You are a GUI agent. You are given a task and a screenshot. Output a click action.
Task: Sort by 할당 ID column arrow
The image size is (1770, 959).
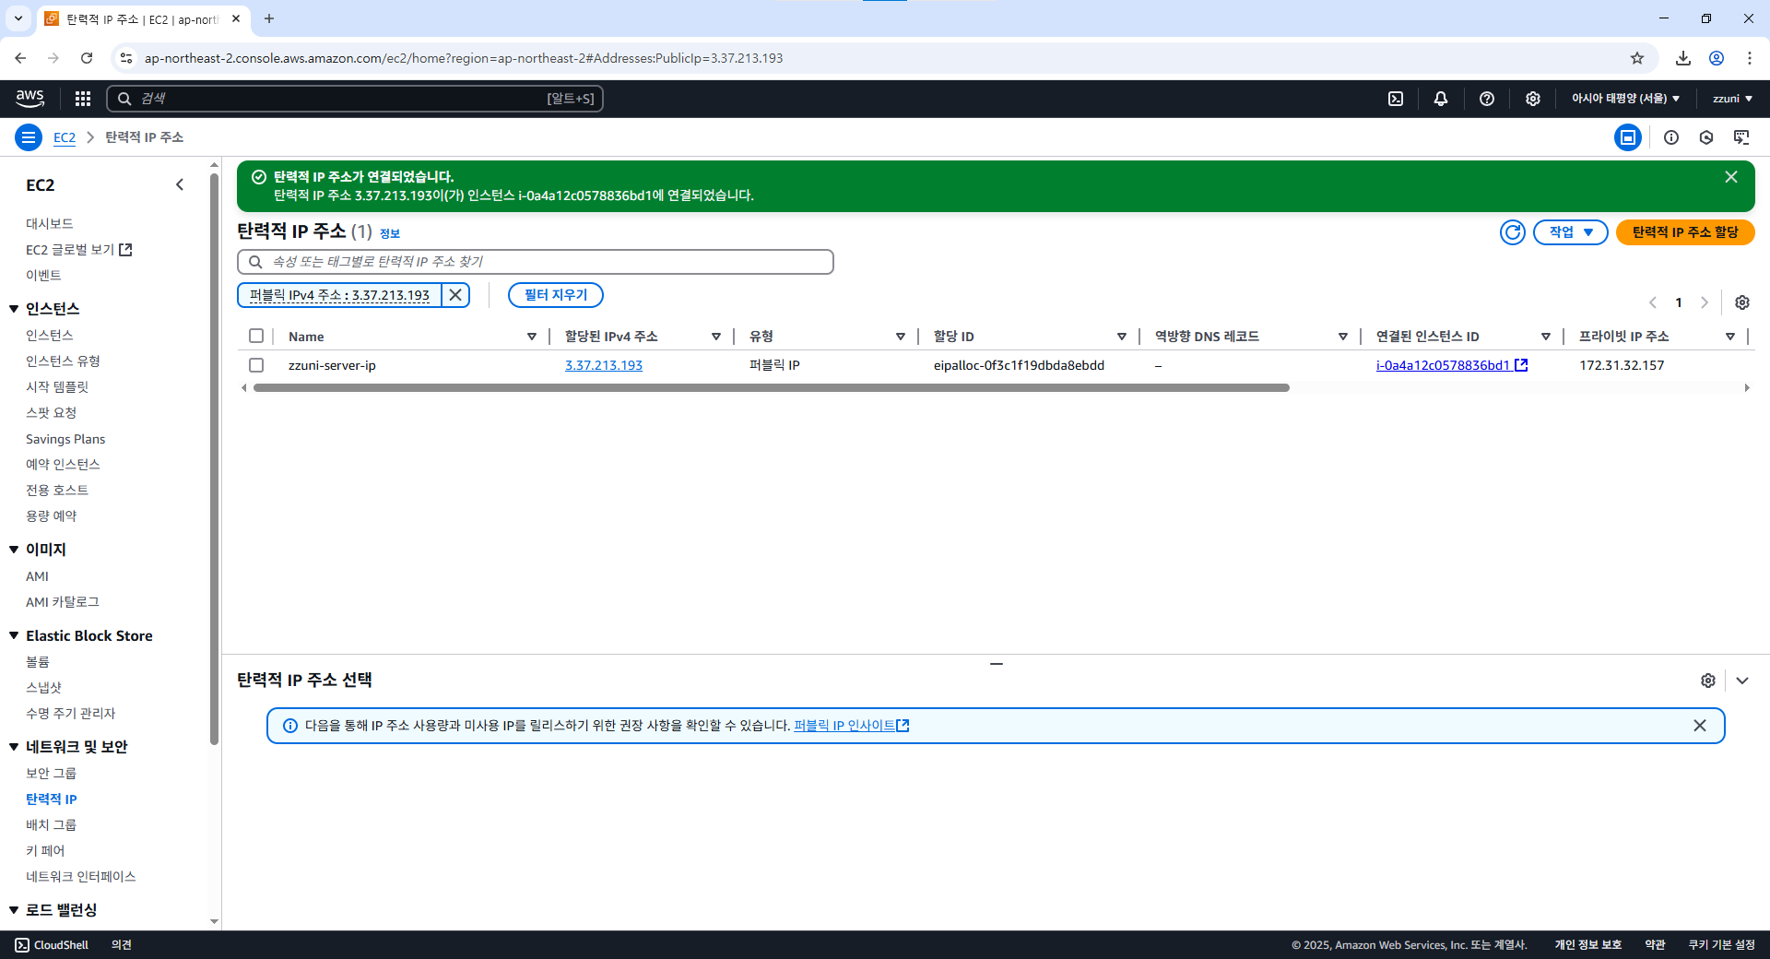point(1122,337)
